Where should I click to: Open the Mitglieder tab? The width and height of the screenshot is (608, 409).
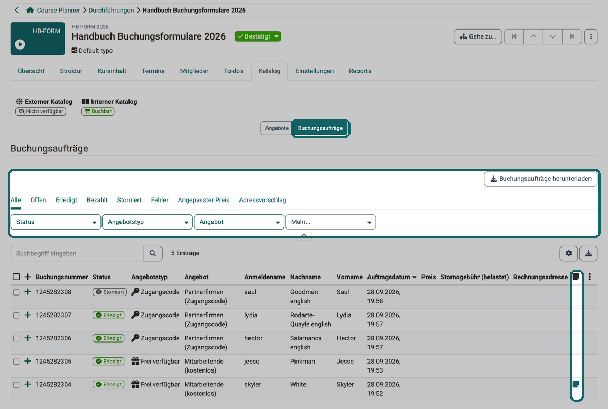tap(194, 71)
